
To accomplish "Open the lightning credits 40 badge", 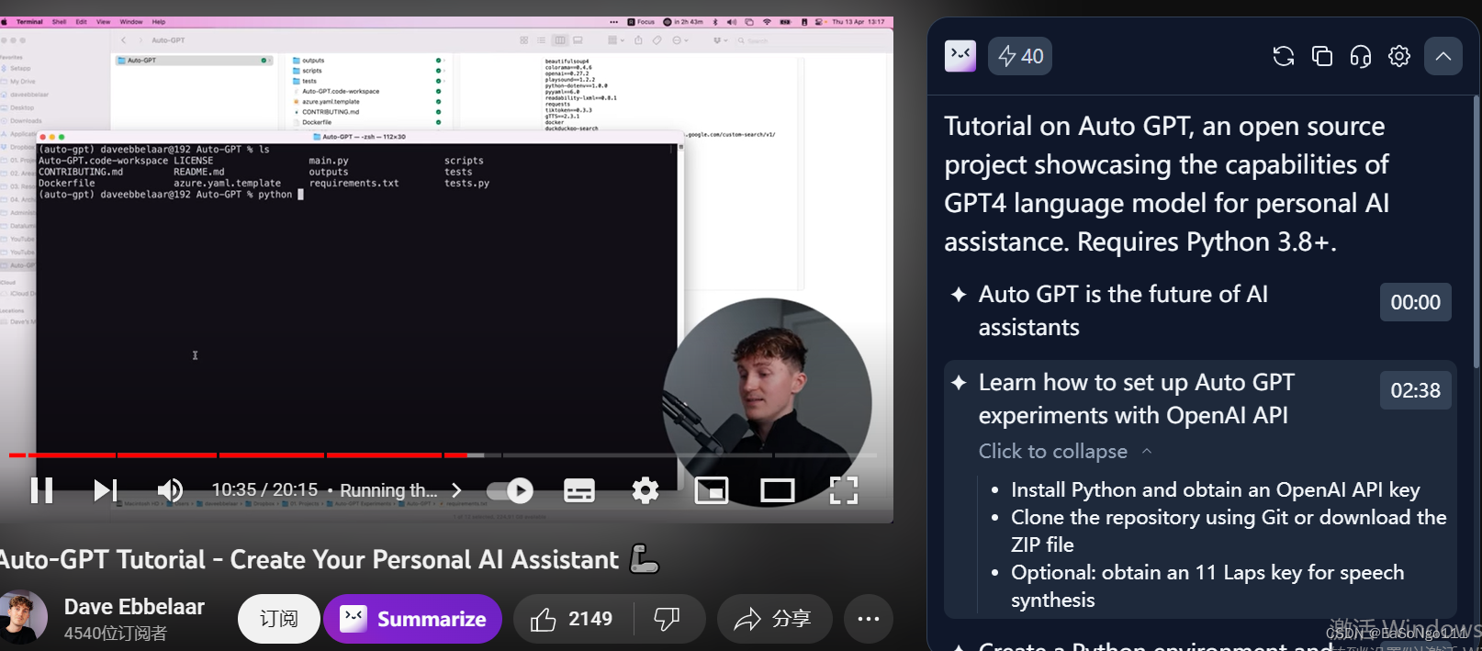I will [x=1020, y=56].
